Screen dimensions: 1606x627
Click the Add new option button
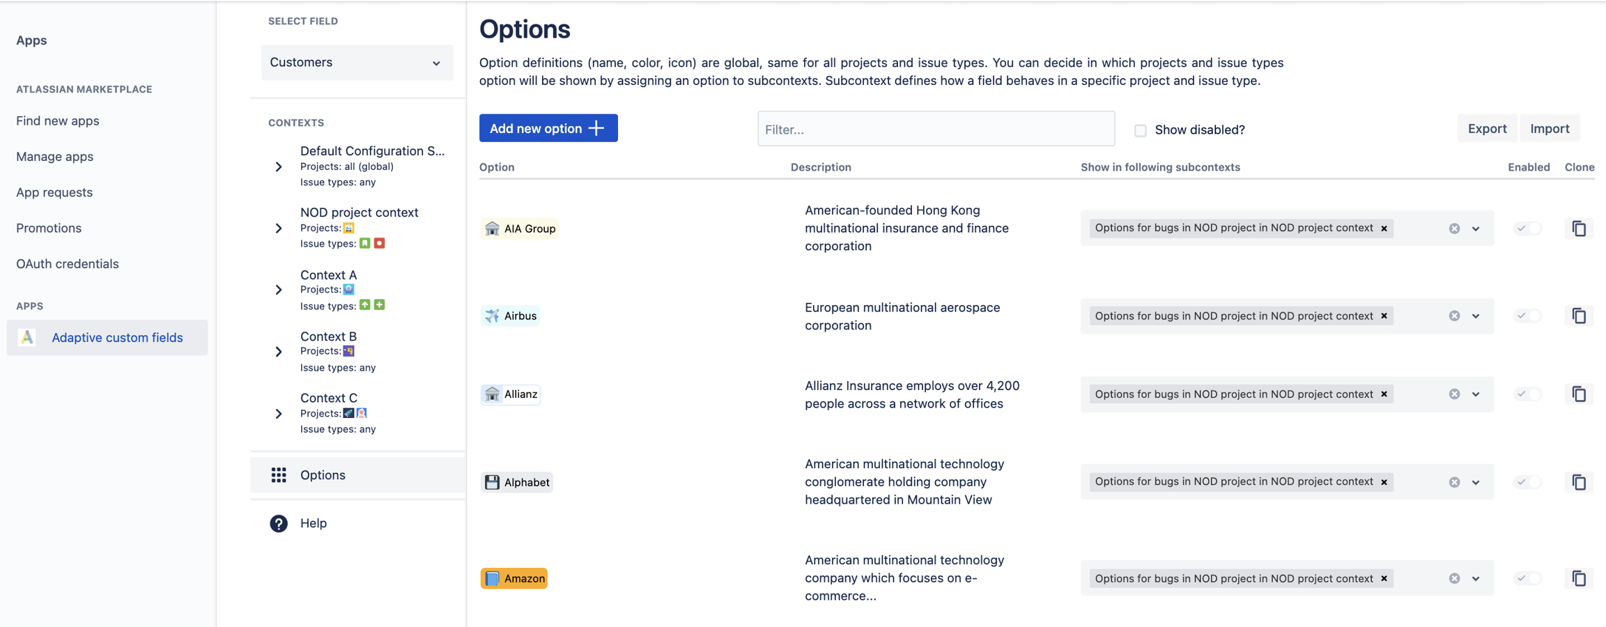click(548, 128)
